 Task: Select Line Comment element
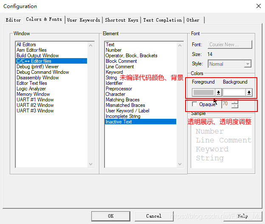point(141,67)
